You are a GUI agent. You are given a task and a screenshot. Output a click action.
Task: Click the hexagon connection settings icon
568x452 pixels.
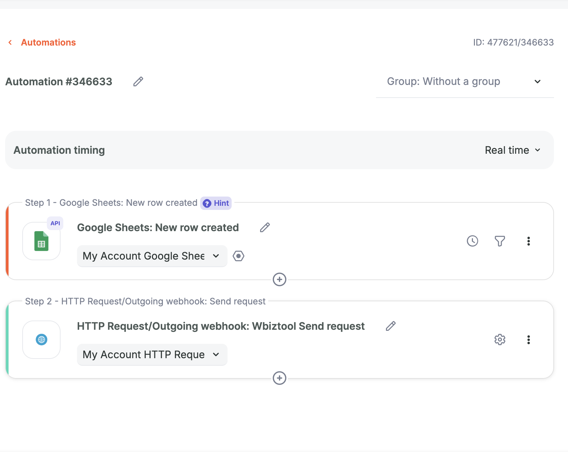(238, 256)
